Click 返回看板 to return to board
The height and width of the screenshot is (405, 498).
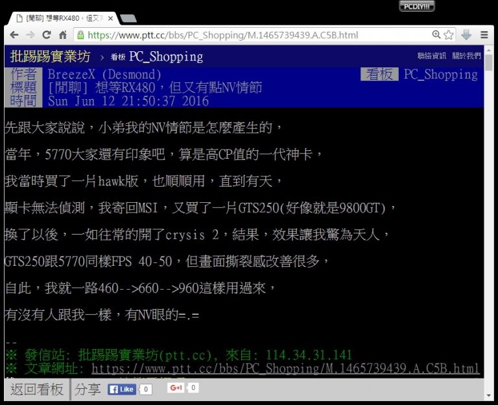[x=37, y=389]
